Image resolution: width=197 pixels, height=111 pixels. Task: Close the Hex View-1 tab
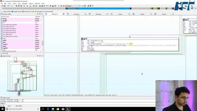click(x=86, y=14)
